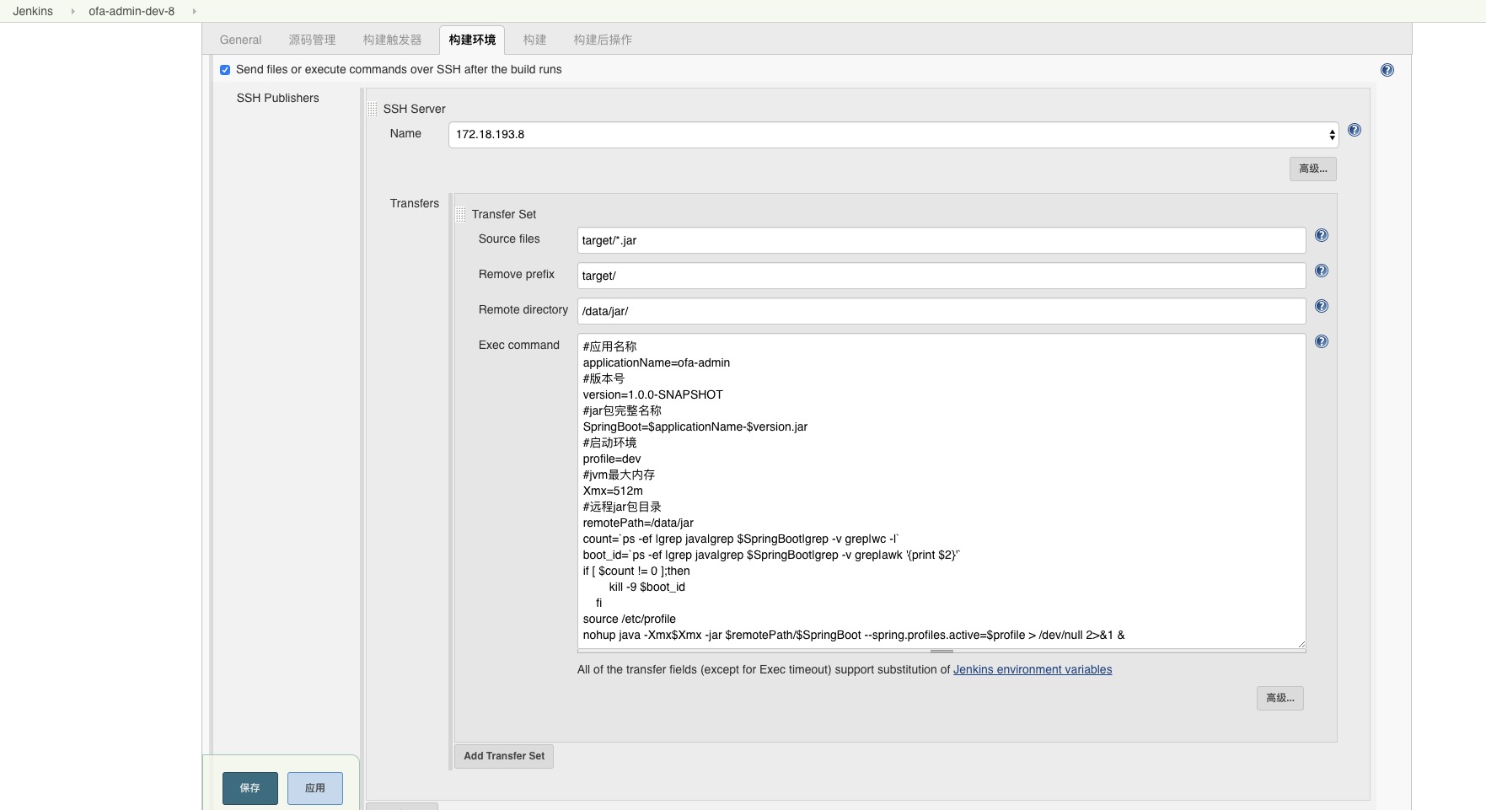Screen dimensions: 1486x810
Task: Click the SSH Server heading
Action: click(414, 109)
